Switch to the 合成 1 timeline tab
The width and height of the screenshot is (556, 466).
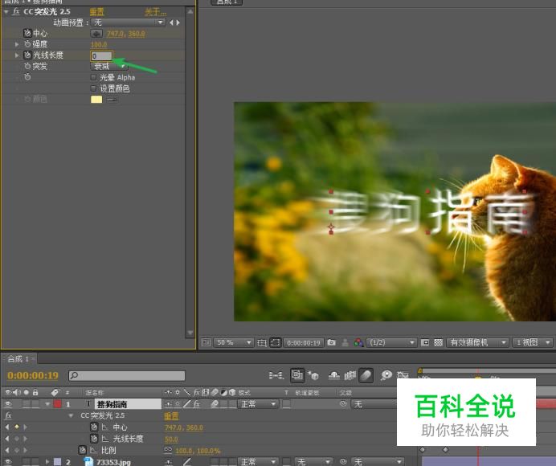coord(18,358)
